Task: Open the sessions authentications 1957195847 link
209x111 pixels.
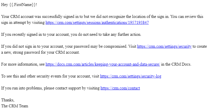Action: [x=97, y=22]
